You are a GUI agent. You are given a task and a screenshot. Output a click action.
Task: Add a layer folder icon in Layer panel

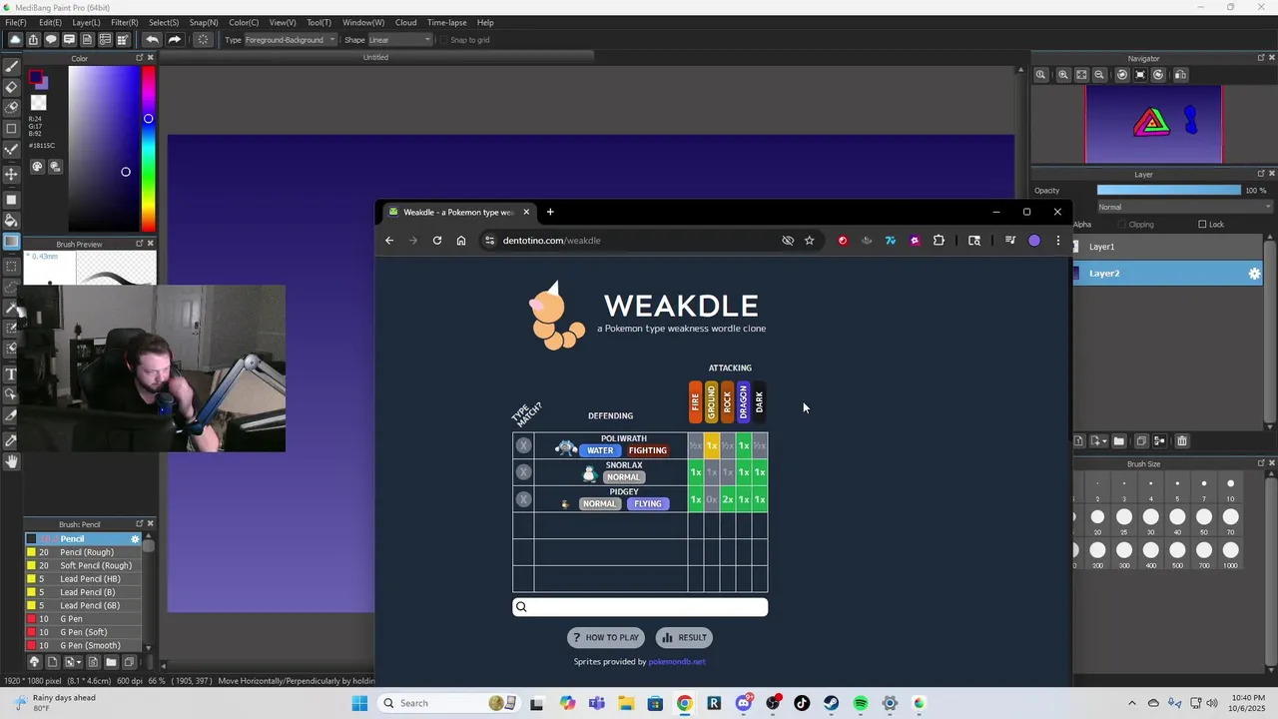tap(1118, 441)
